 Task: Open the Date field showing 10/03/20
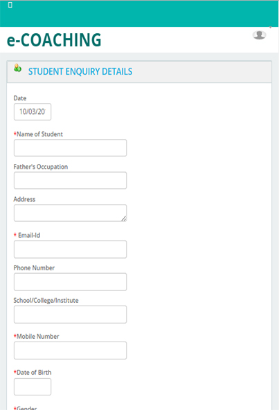click(x=33, y=112)
